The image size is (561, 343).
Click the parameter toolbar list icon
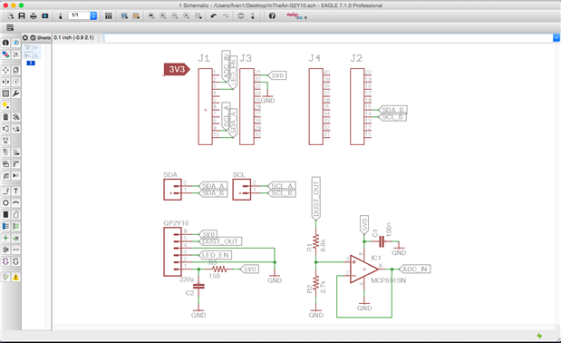pos(10,27)
